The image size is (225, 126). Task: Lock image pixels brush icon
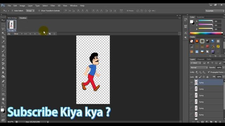click(x=200, y=77)
